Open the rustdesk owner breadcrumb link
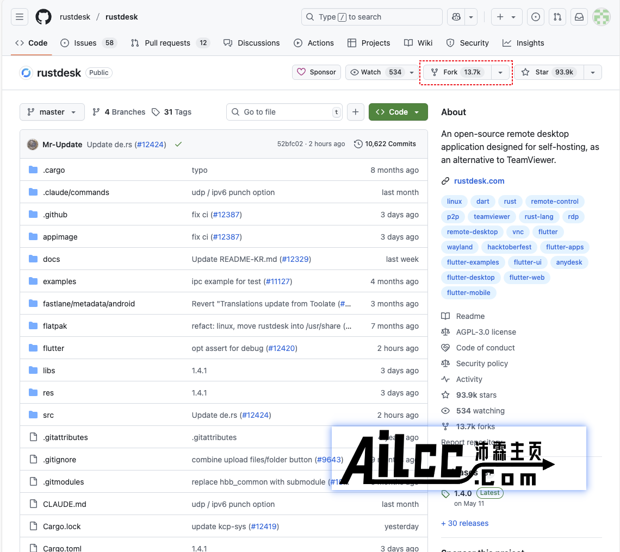620x552 pixels. pyautogui.click(x=75, y=17)
